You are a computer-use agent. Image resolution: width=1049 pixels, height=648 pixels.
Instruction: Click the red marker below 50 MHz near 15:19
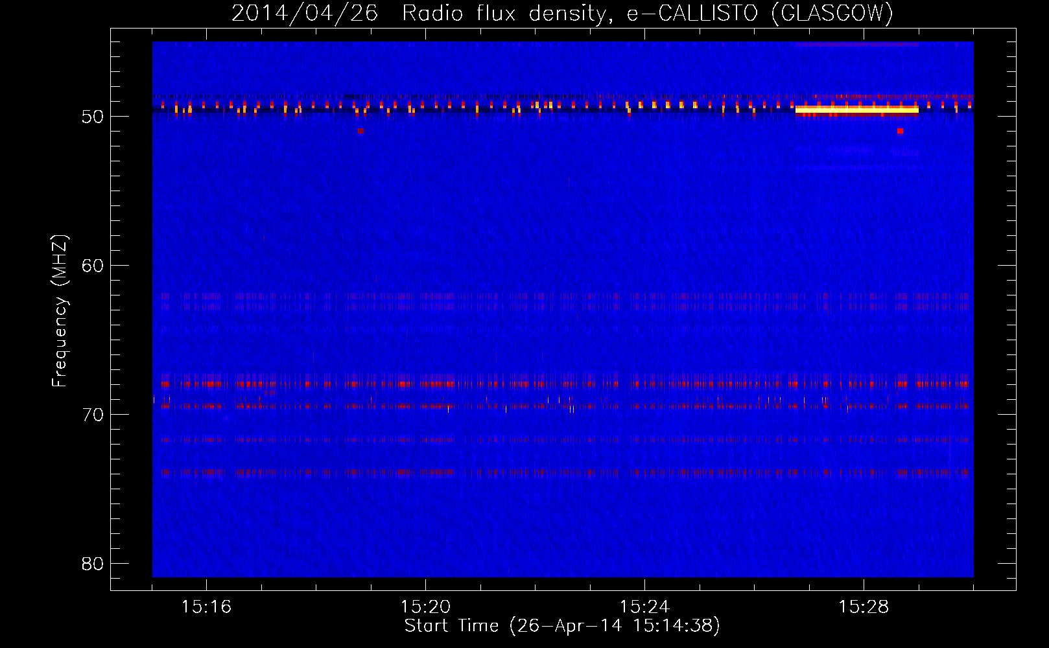click(360, 131)
